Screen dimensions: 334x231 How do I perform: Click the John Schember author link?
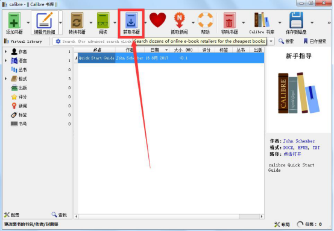[x=299, y=141]
